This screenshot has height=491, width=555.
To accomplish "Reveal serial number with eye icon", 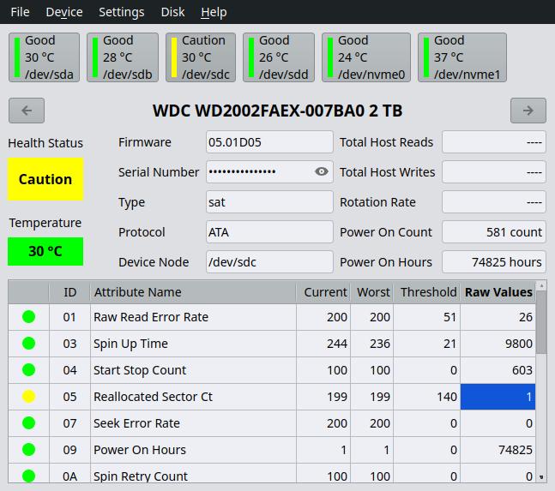I will point(322,171).
